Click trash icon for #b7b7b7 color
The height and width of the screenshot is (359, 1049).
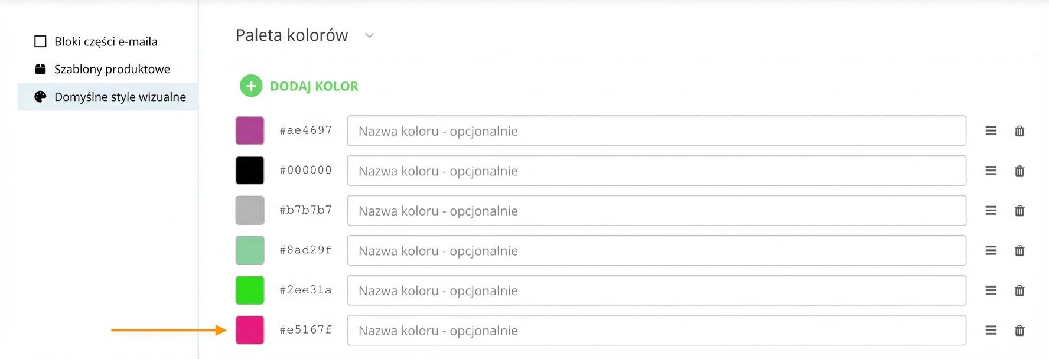[1019, 211]
